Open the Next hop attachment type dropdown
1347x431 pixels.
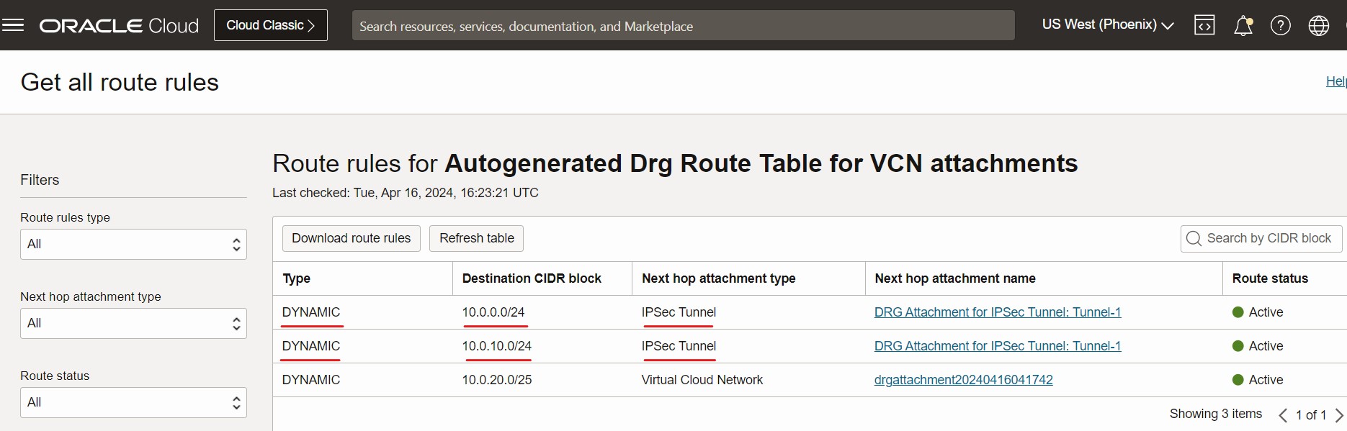[x=133, y=324]
